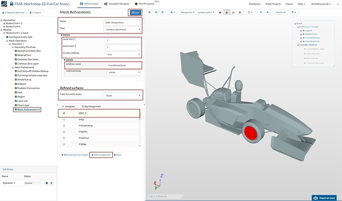The width and height of the screenshot is (342, 201).
Task: Open the Help menu
Action: point(300,3)
